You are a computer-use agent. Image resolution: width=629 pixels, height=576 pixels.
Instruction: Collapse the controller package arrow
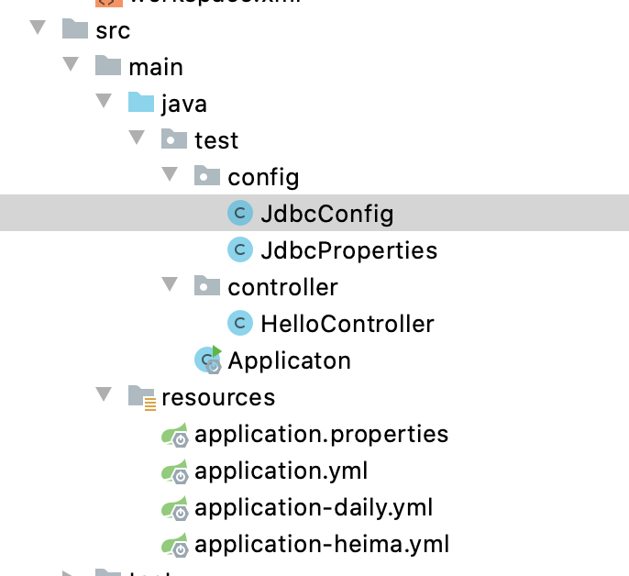click(x=171, y=285)
